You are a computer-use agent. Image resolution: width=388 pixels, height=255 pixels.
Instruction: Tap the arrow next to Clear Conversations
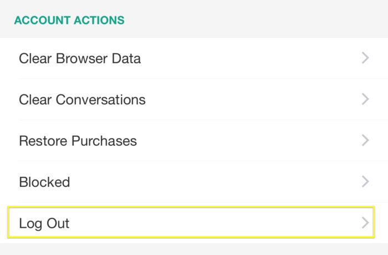point(365,99)
